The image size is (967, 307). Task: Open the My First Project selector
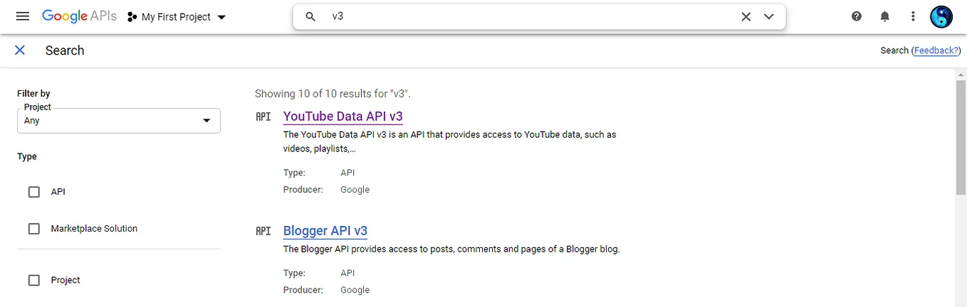tap(176, 17)
